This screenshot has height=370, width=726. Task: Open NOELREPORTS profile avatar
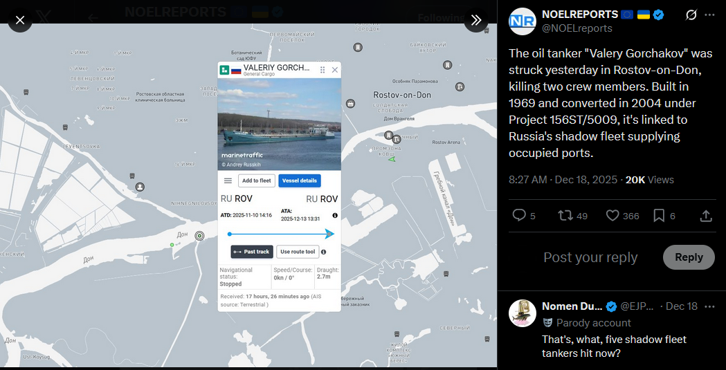(523, 21)
